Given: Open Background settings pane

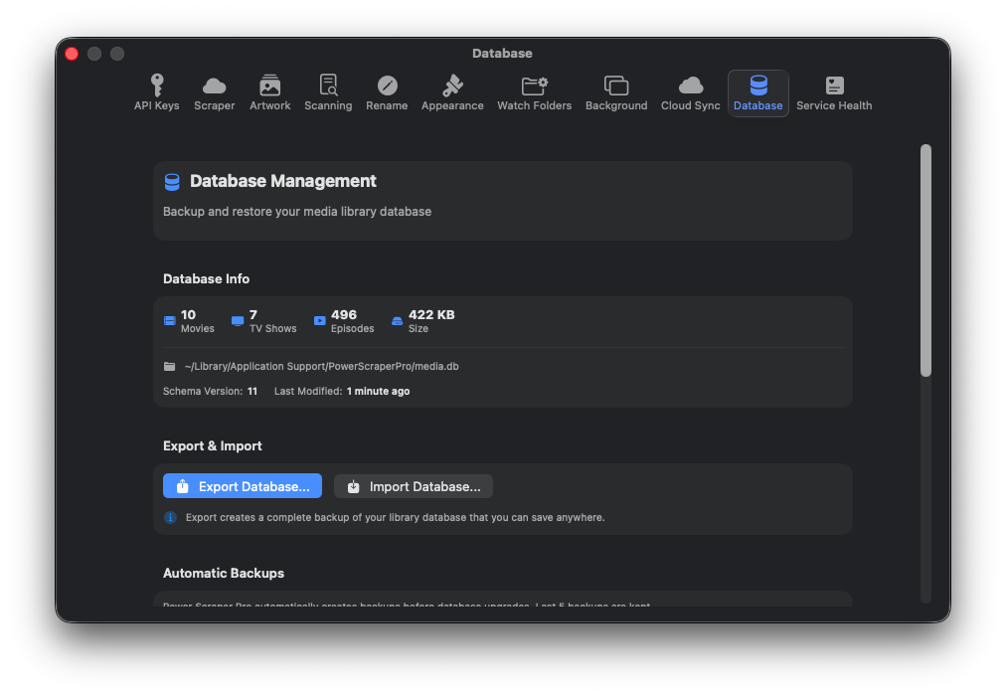Looking at the screenshot, I should coord(616,92).
